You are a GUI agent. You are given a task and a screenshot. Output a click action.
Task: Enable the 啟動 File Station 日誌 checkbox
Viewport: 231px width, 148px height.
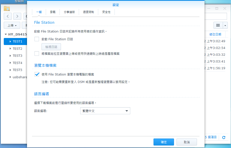pyautogui.click(x=37, y=39)
